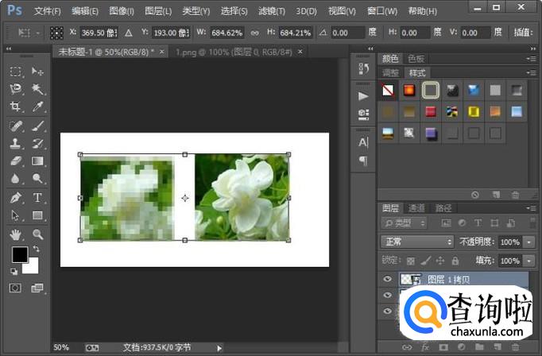
Task: Open the blend mode 正常 dropdown
Action: pos(416,242)
